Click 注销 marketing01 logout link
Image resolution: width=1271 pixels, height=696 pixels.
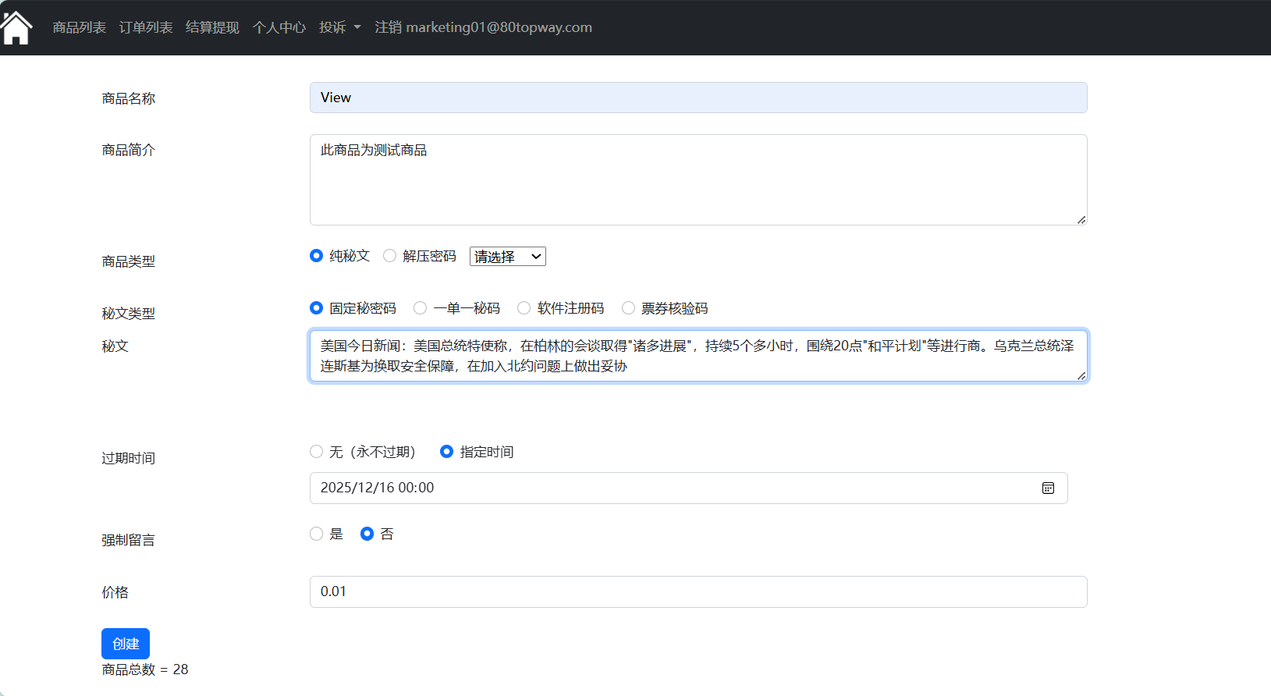pos(483,27)
